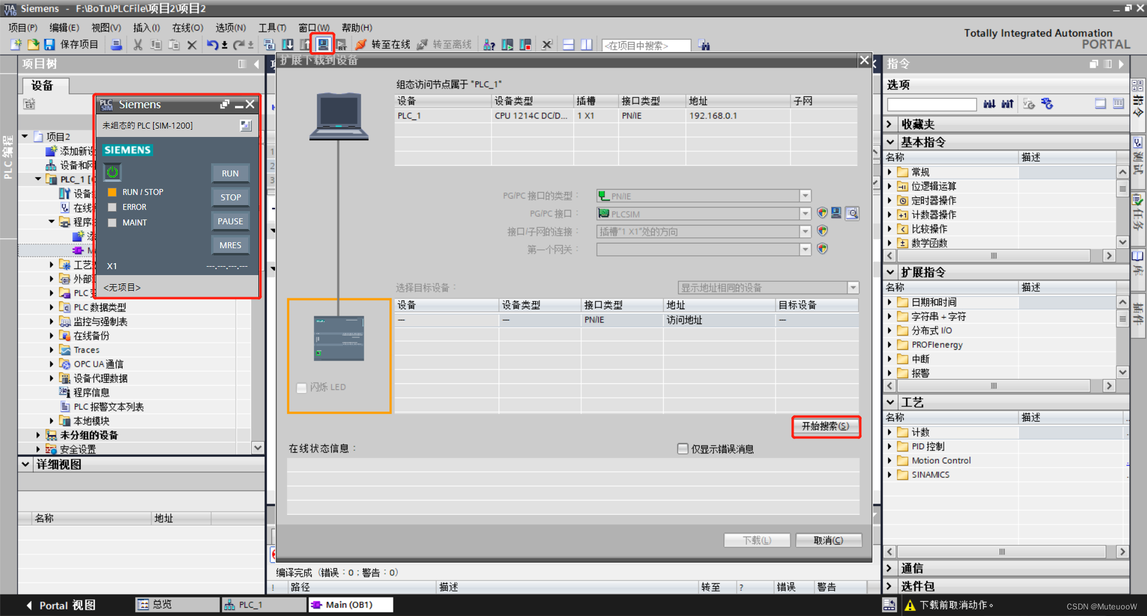The width and height of the screenshot is (1147, 616).
Task: Click the MRES button in PLCSIM
Action: 230,245
